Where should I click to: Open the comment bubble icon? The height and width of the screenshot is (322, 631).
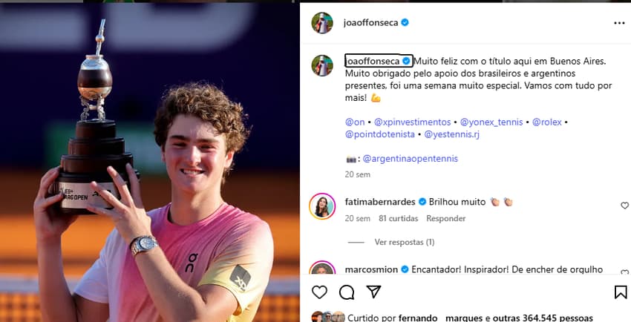[347, 292]
